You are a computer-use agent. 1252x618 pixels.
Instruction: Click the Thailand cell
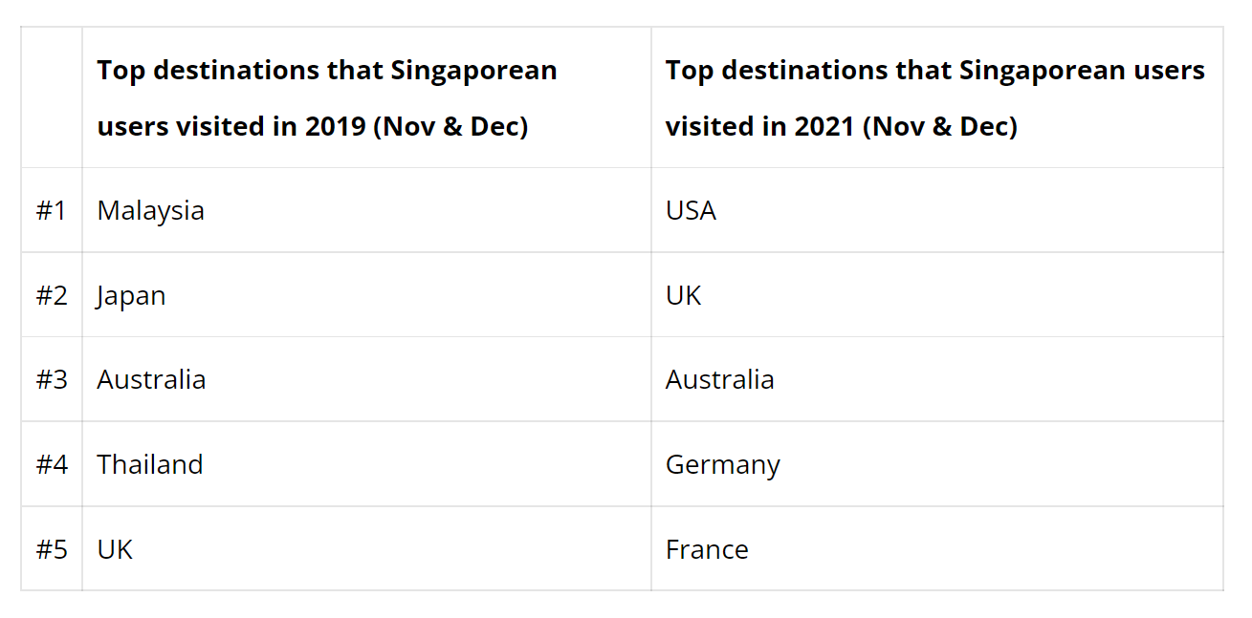[150, 464]
